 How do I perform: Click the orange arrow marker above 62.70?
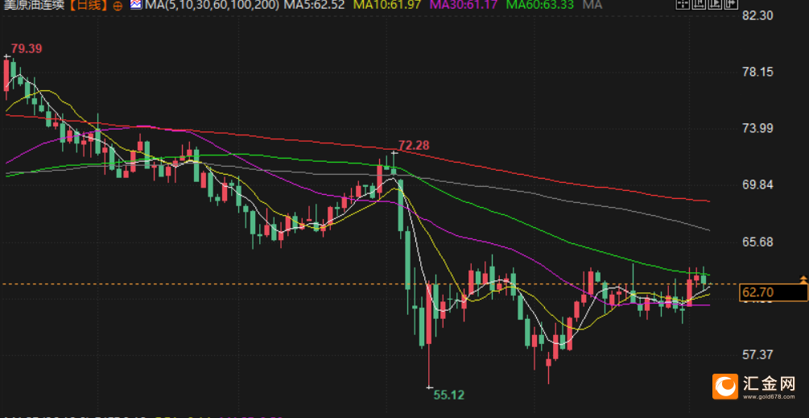click(x=803, y=279)
